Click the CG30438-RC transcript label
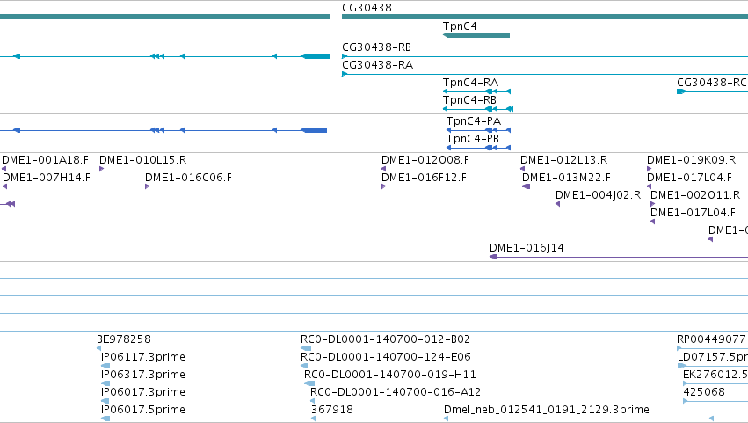The height and width of the screenshot is (423, 748). (712, 83)
